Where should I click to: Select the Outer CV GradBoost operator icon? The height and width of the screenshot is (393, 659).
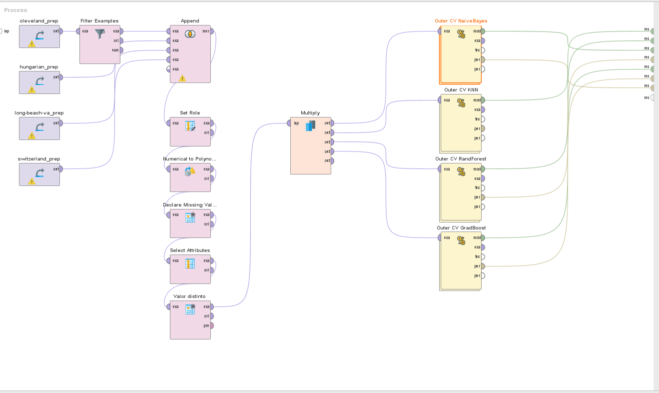[x=461, y=240]
